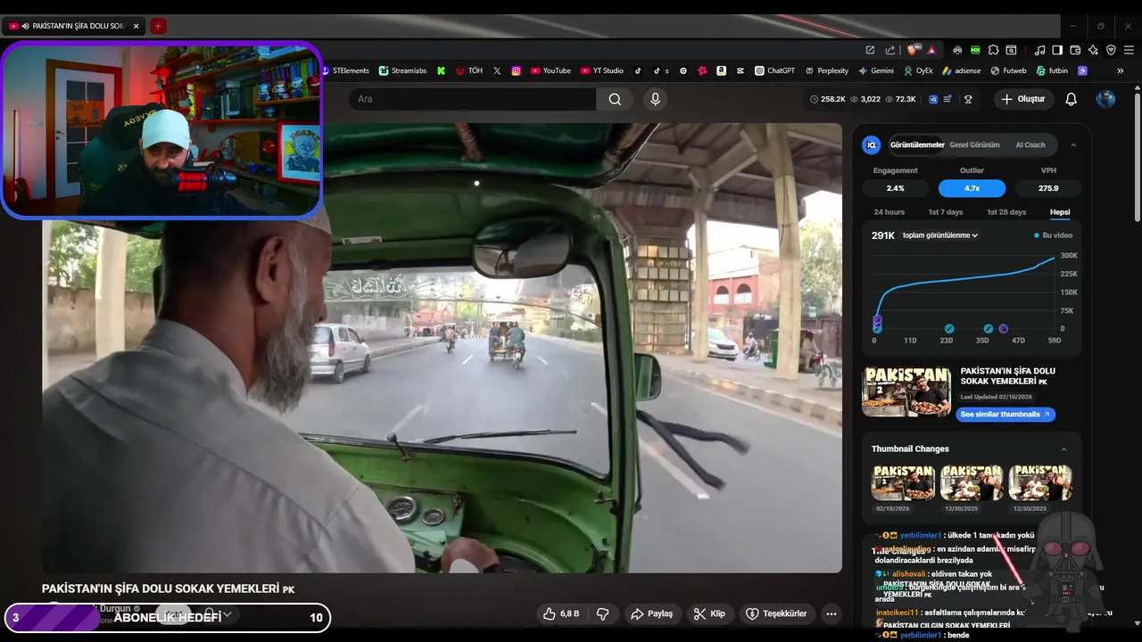Open the Amazon bookmark icon
The width and height of the screenshot is (1142, 642).
click(721, 70)
